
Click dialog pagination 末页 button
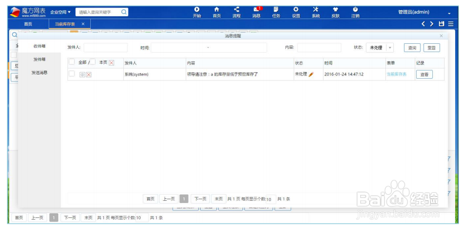(219, 199)
